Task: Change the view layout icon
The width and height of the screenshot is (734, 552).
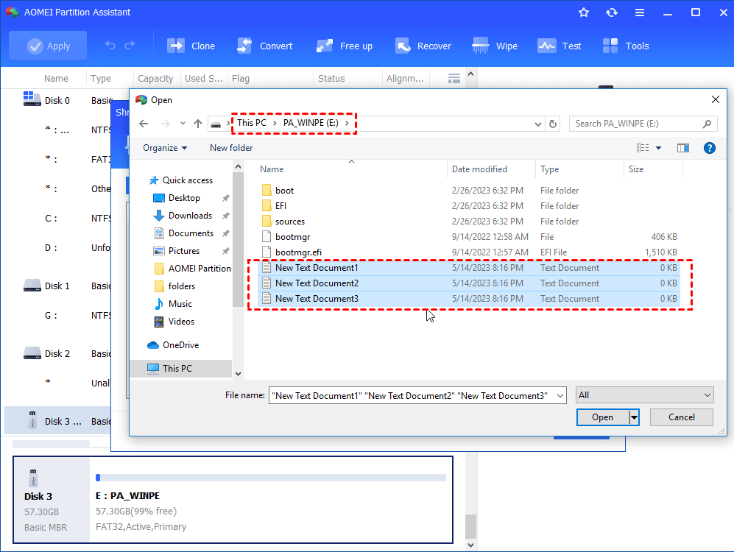Action: click(x=643, y=148)
